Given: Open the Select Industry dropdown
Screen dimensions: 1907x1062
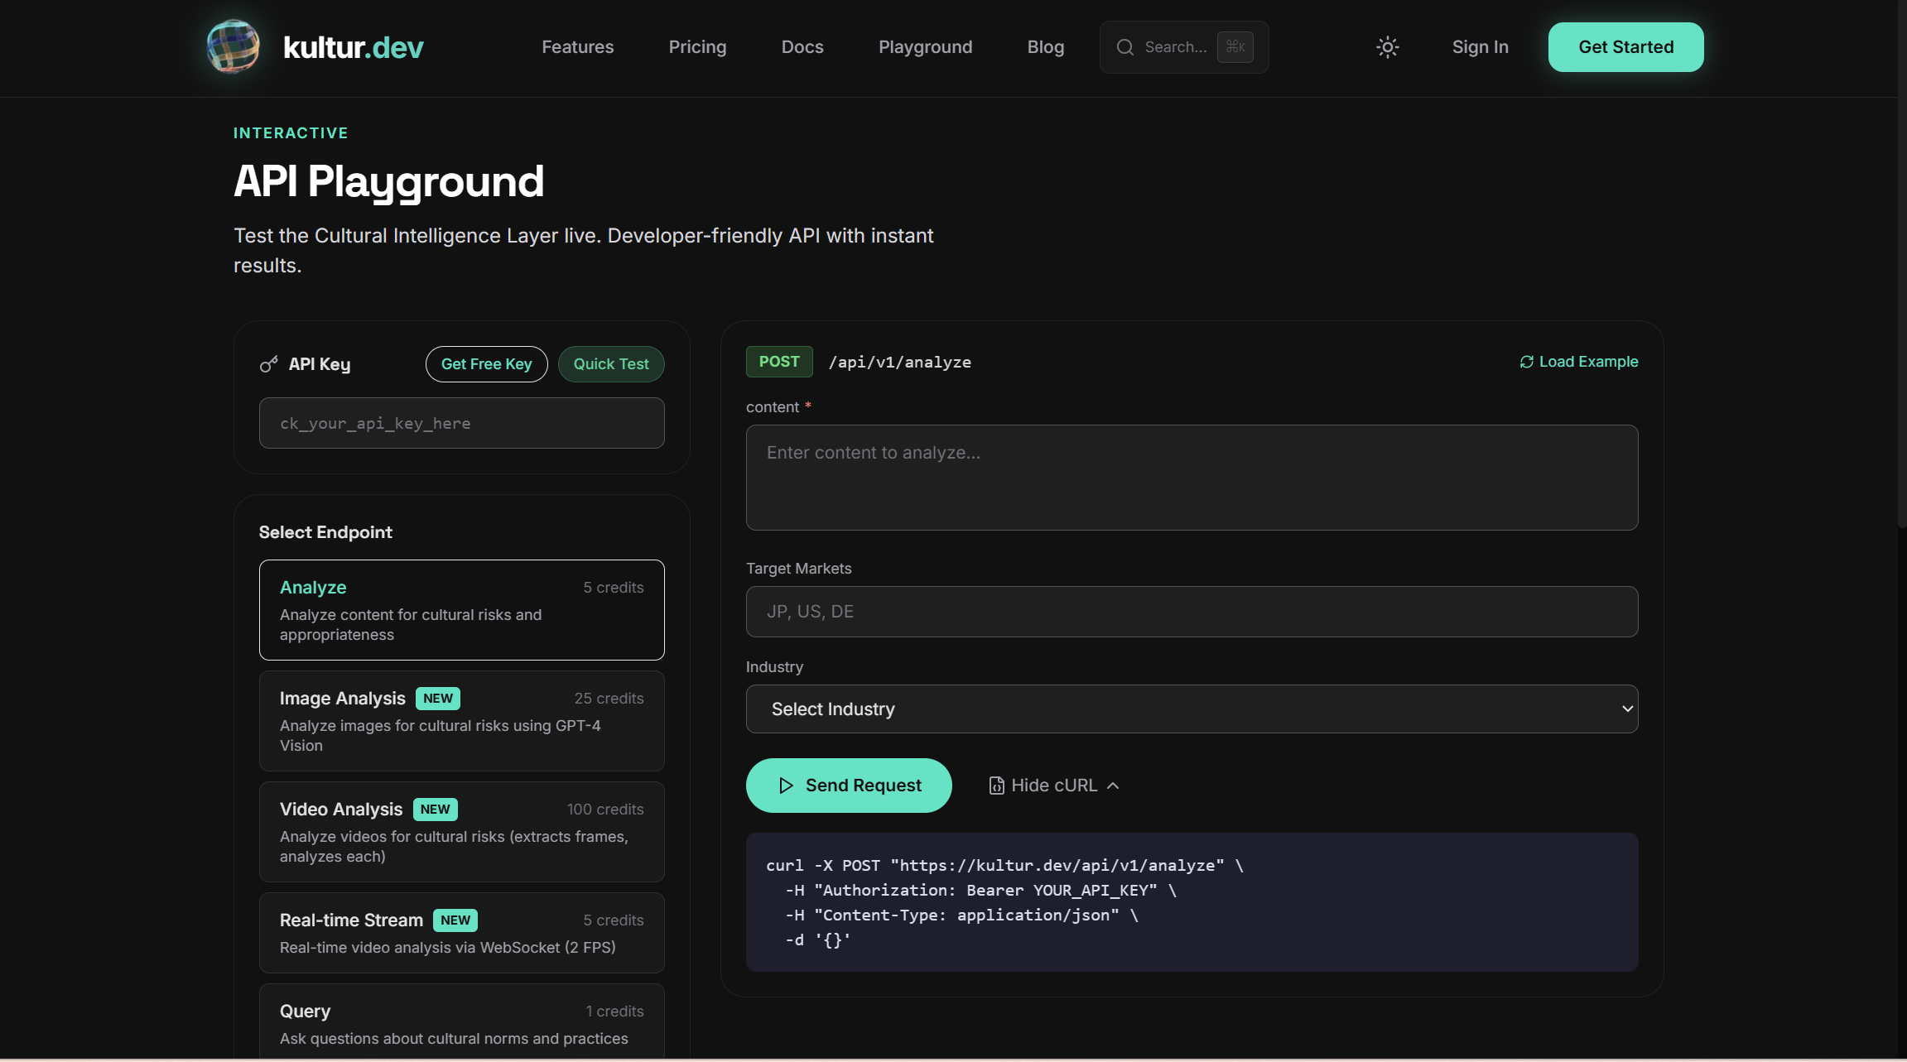Looking at the screenshot, I should [x=1191, y=709].
